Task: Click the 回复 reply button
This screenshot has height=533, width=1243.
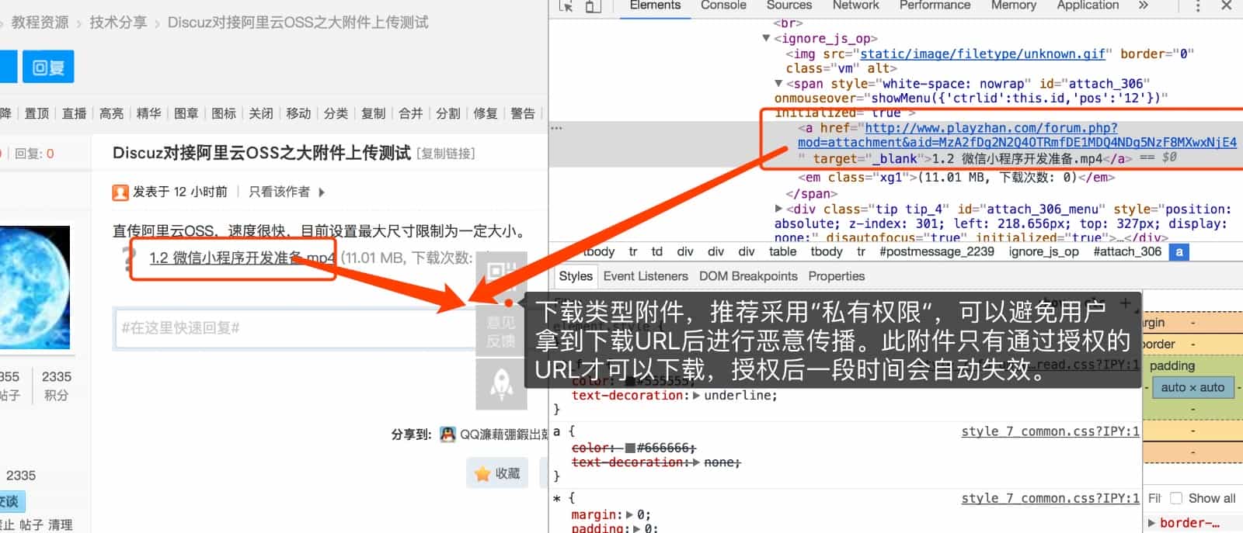Action: [x=48, y=67]
